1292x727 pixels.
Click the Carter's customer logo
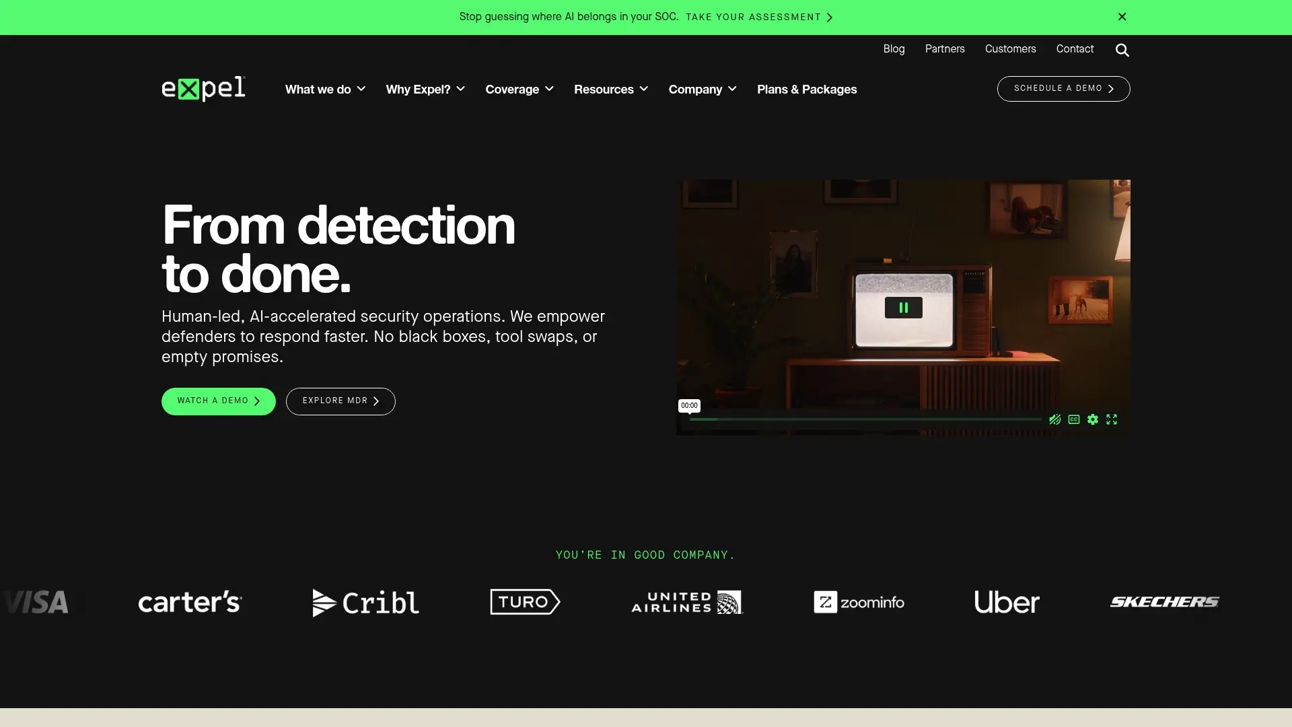coord(190,602)
